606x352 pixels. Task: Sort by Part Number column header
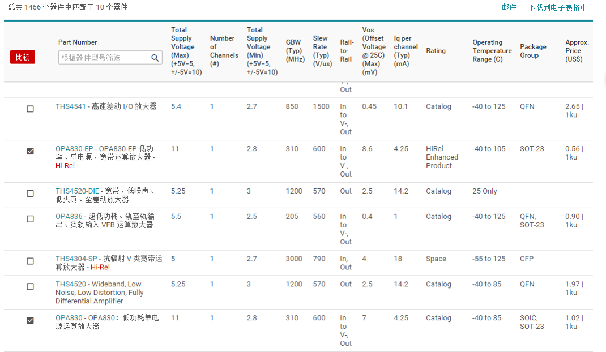click(x=78, y=42)
